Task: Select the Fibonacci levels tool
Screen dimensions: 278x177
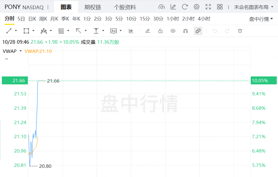Action: 61,31
